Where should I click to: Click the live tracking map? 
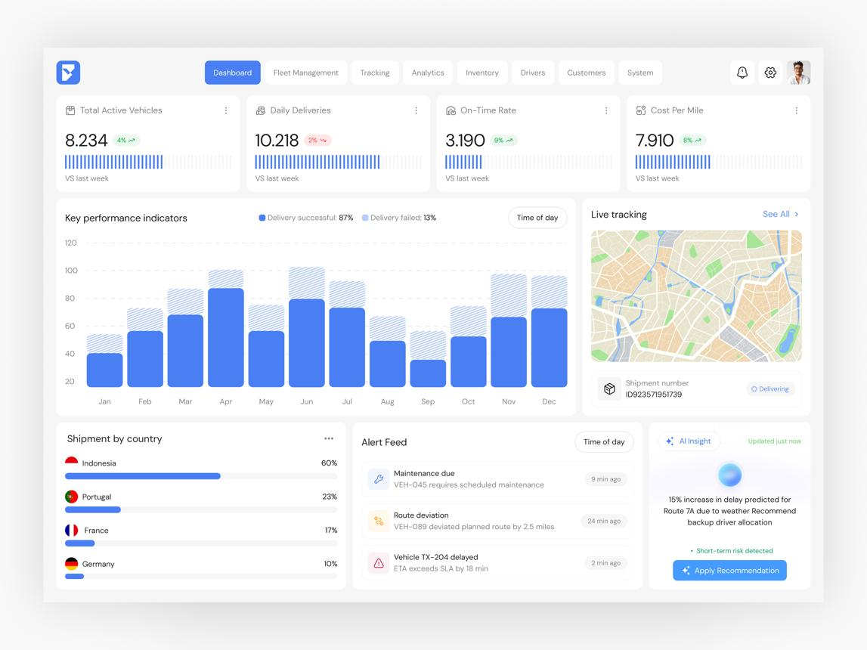[696, 296]
